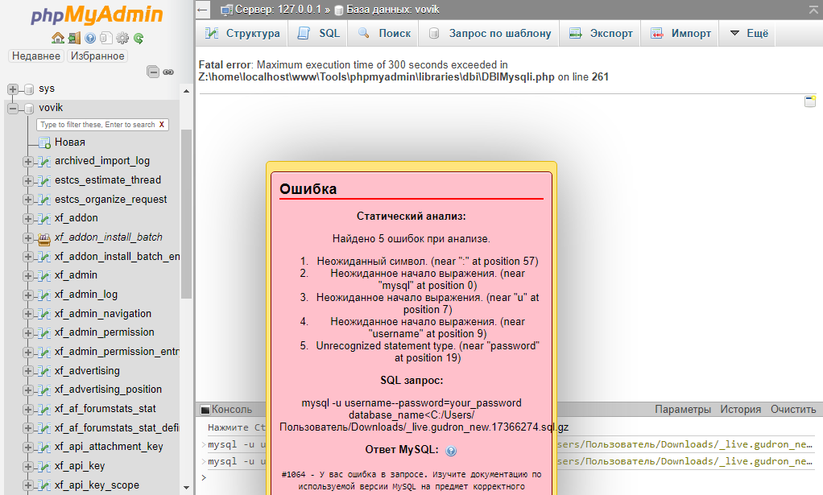This screenshot has width=823, height=495.
Task: Click the log out door icon
Action: tap(75, 38)
